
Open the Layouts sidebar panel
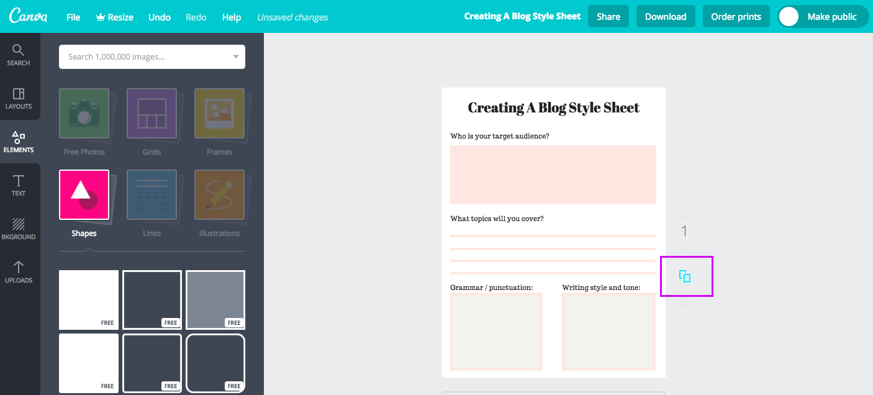click(x=19, y=98)
